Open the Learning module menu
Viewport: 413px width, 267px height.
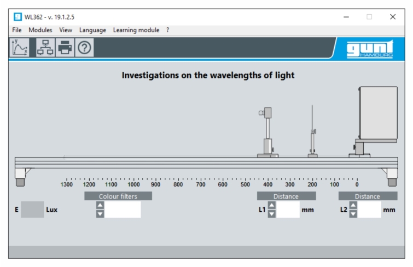tap(136, 30)
